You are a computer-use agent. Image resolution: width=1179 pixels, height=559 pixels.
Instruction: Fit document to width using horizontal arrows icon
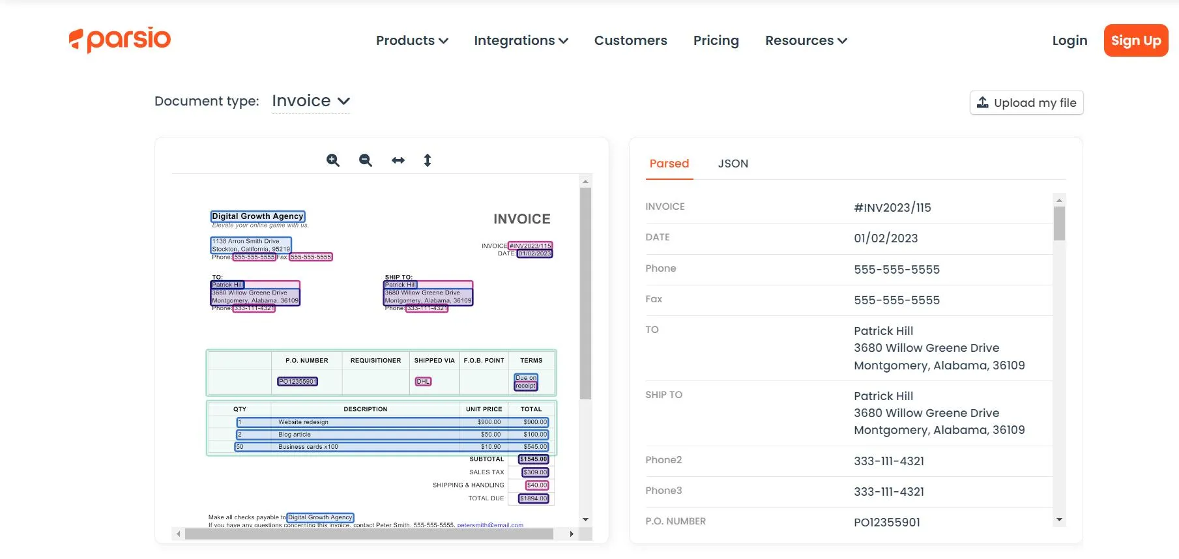(398, 160)
